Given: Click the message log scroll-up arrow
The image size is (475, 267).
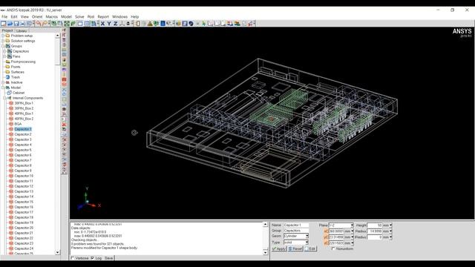Looking at the screenshot, I should pos(266,224).
